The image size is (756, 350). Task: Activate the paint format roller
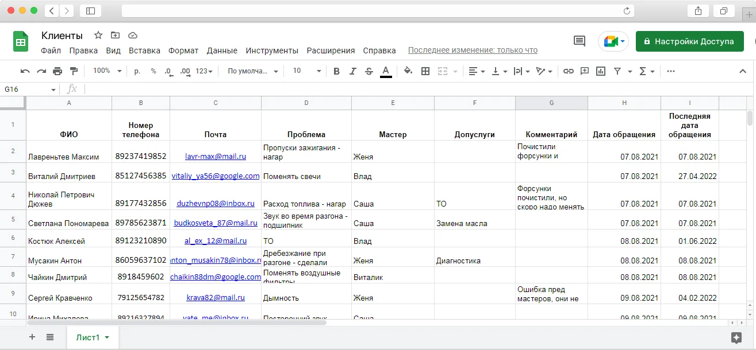click(x=74, y=71)
